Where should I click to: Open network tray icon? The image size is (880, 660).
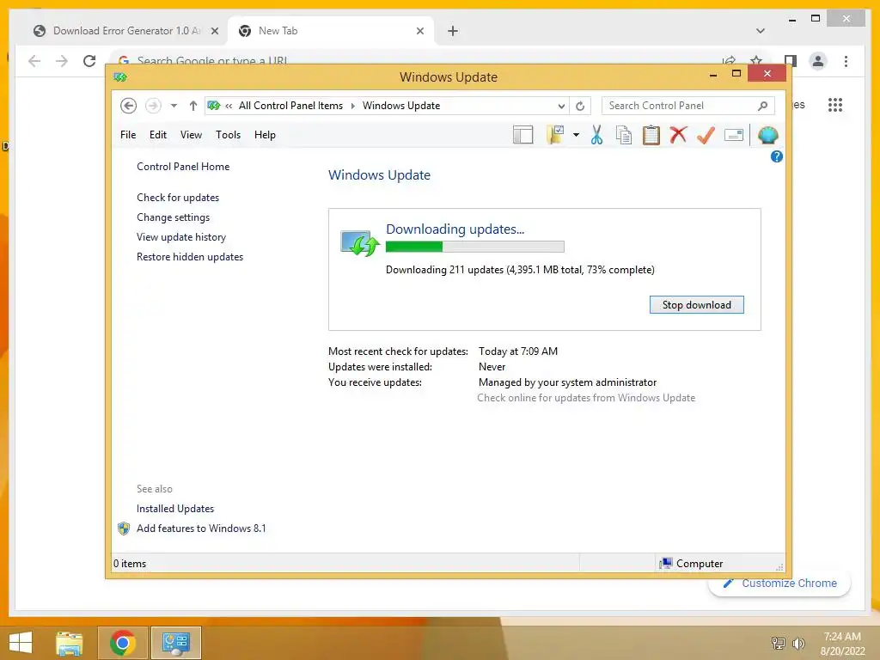778,643
